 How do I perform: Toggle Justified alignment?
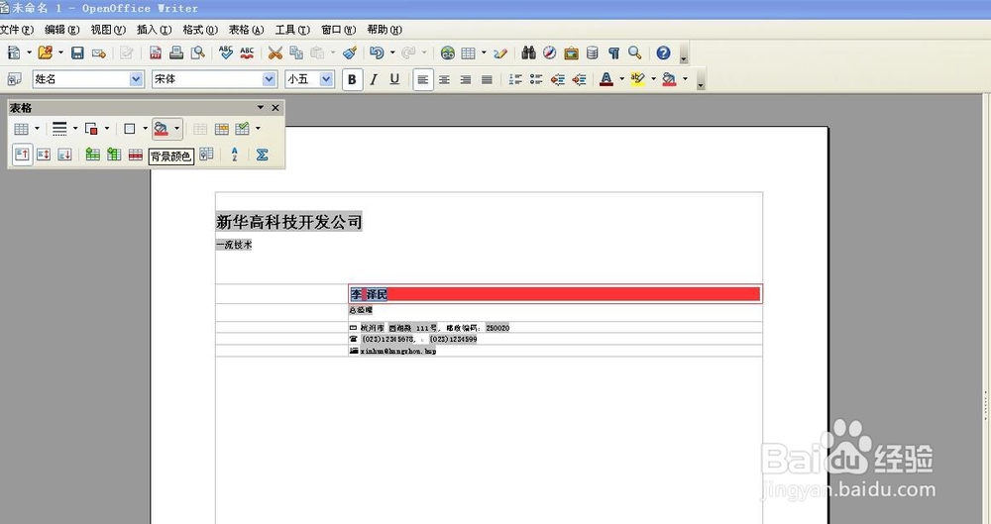487,79
